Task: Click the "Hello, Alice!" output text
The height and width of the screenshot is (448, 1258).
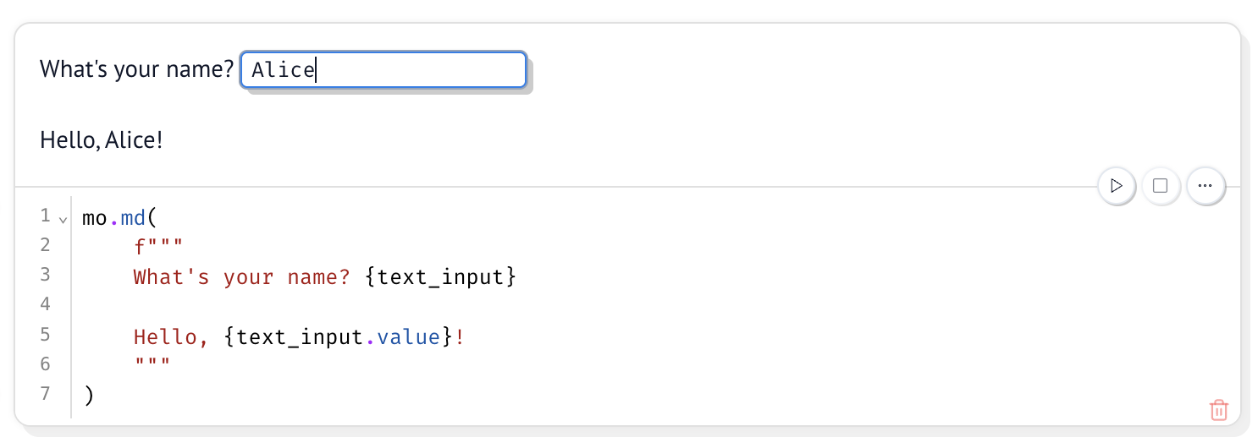Action: [102, 140]
